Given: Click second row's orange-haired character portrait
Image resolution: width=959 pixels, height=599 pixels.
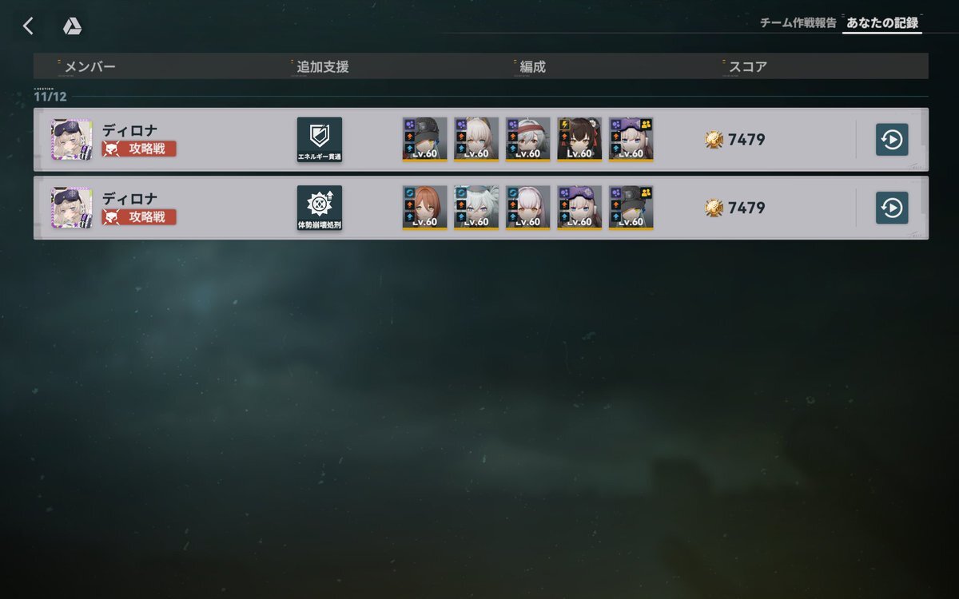Looking at the screenshot, I should coord(424,208).
